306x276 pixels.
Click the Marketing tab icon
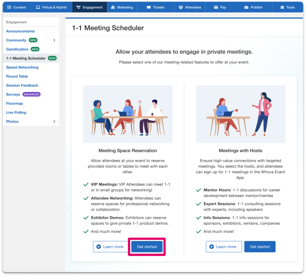coord(113,7)
